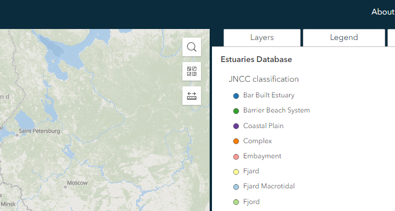Switch to the Legend tab
The image size is (395, 211).
click(344, 38)
